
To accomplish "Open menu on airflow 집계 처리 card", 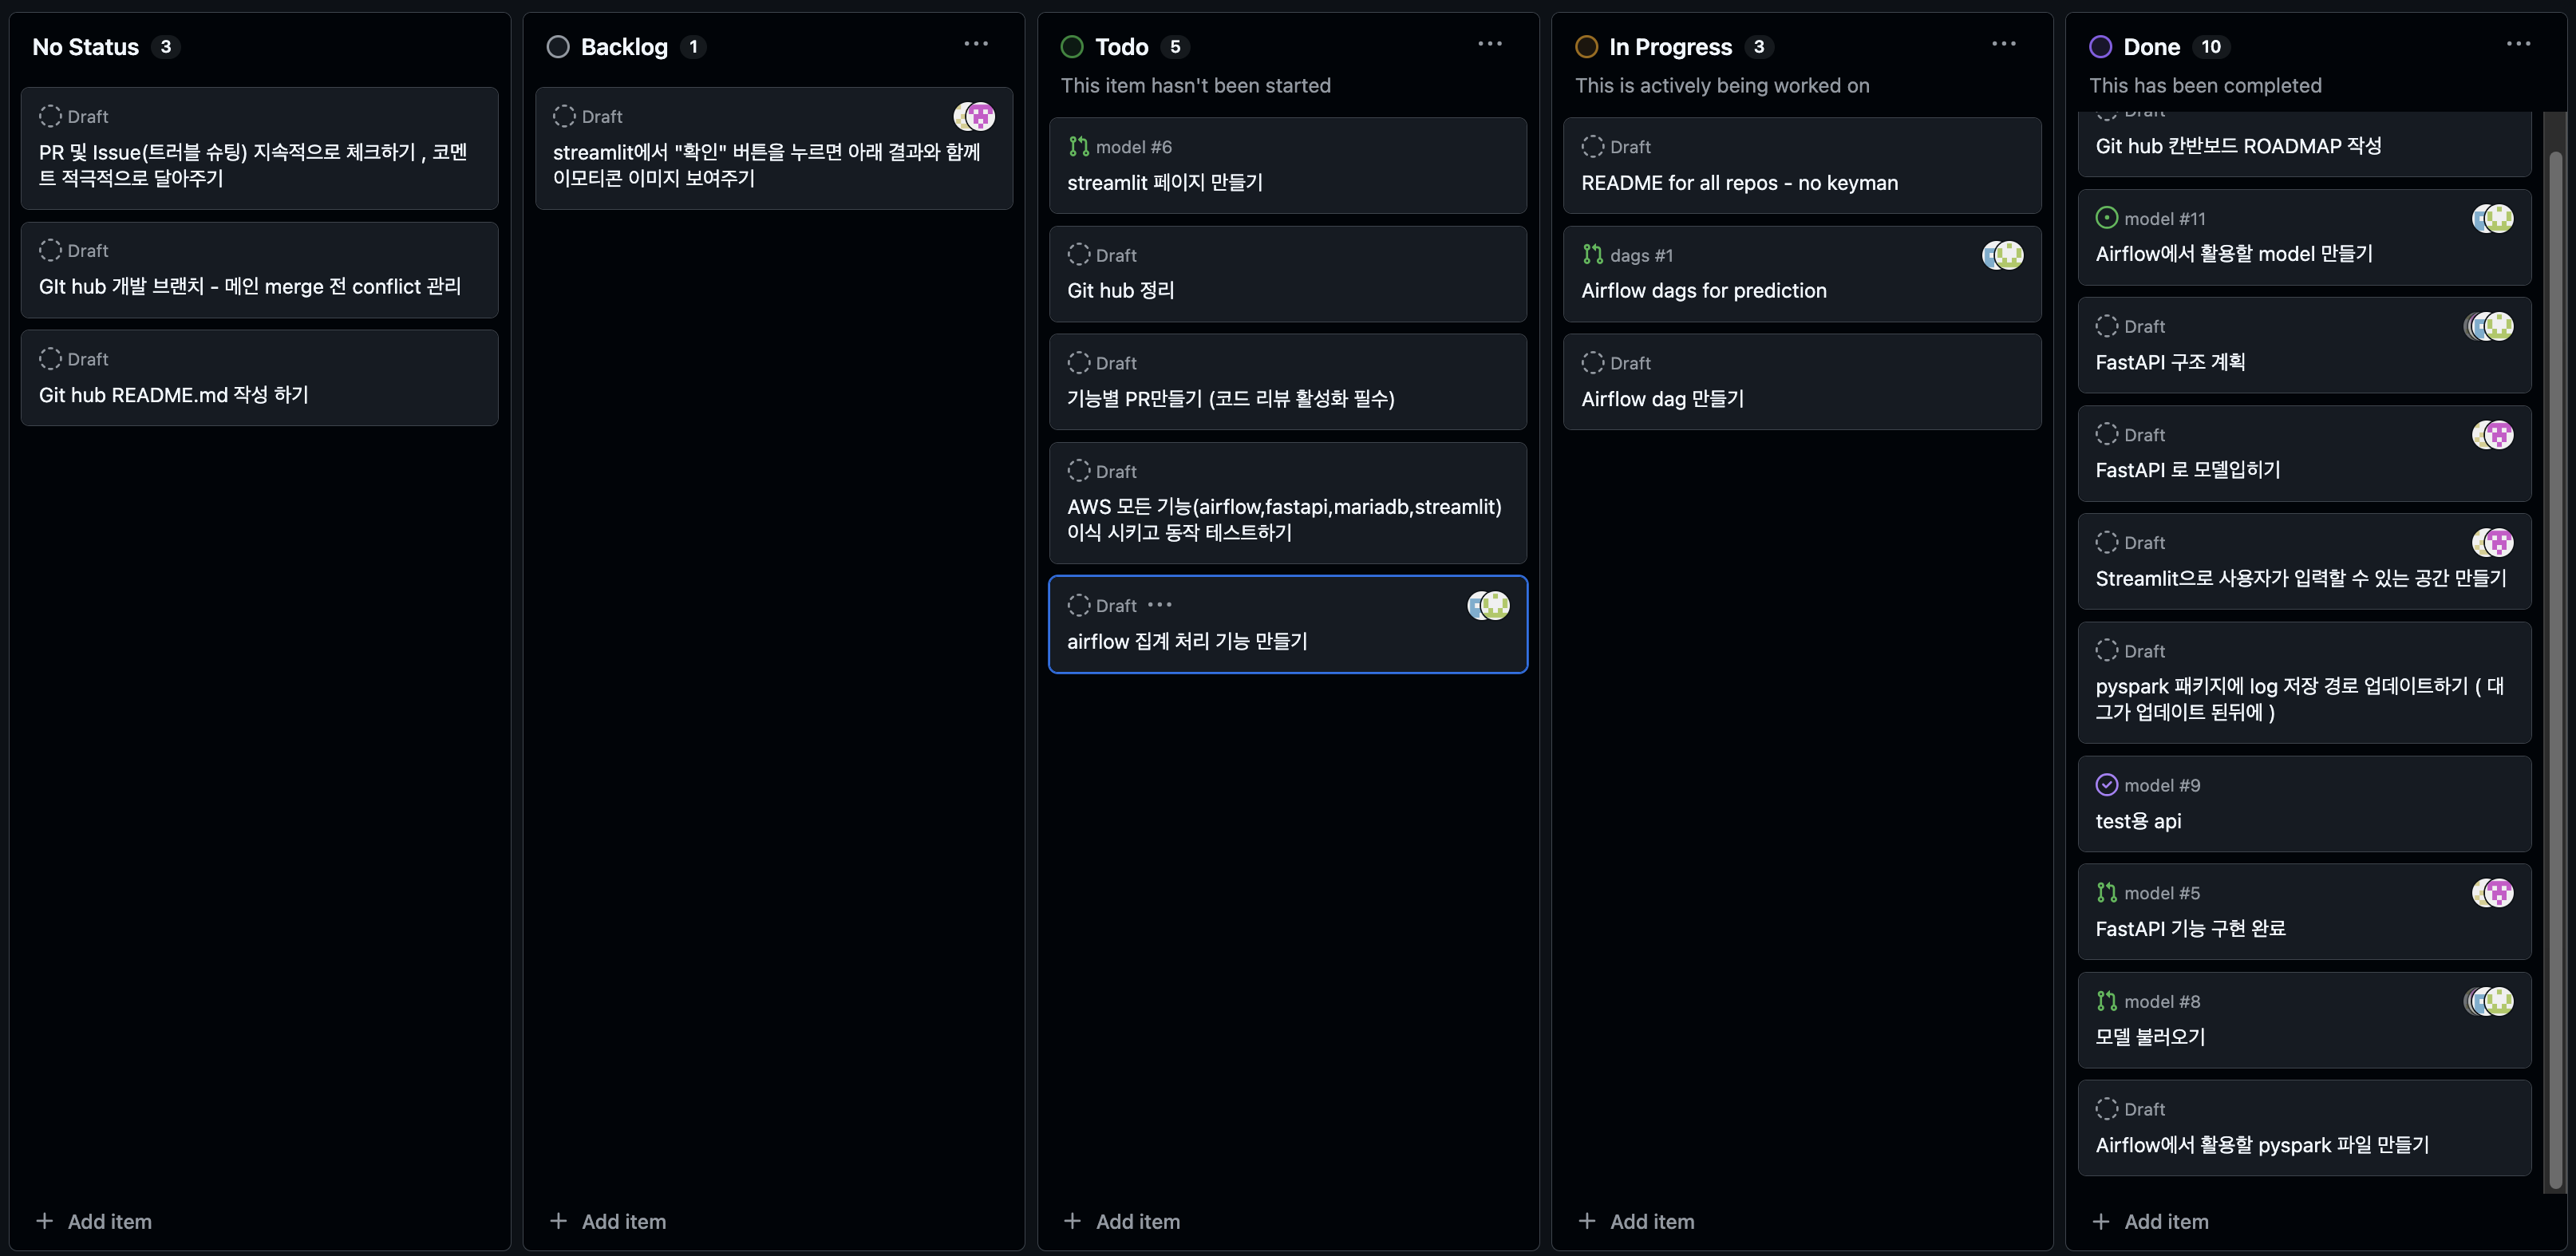I will (x=1159, y=605).
